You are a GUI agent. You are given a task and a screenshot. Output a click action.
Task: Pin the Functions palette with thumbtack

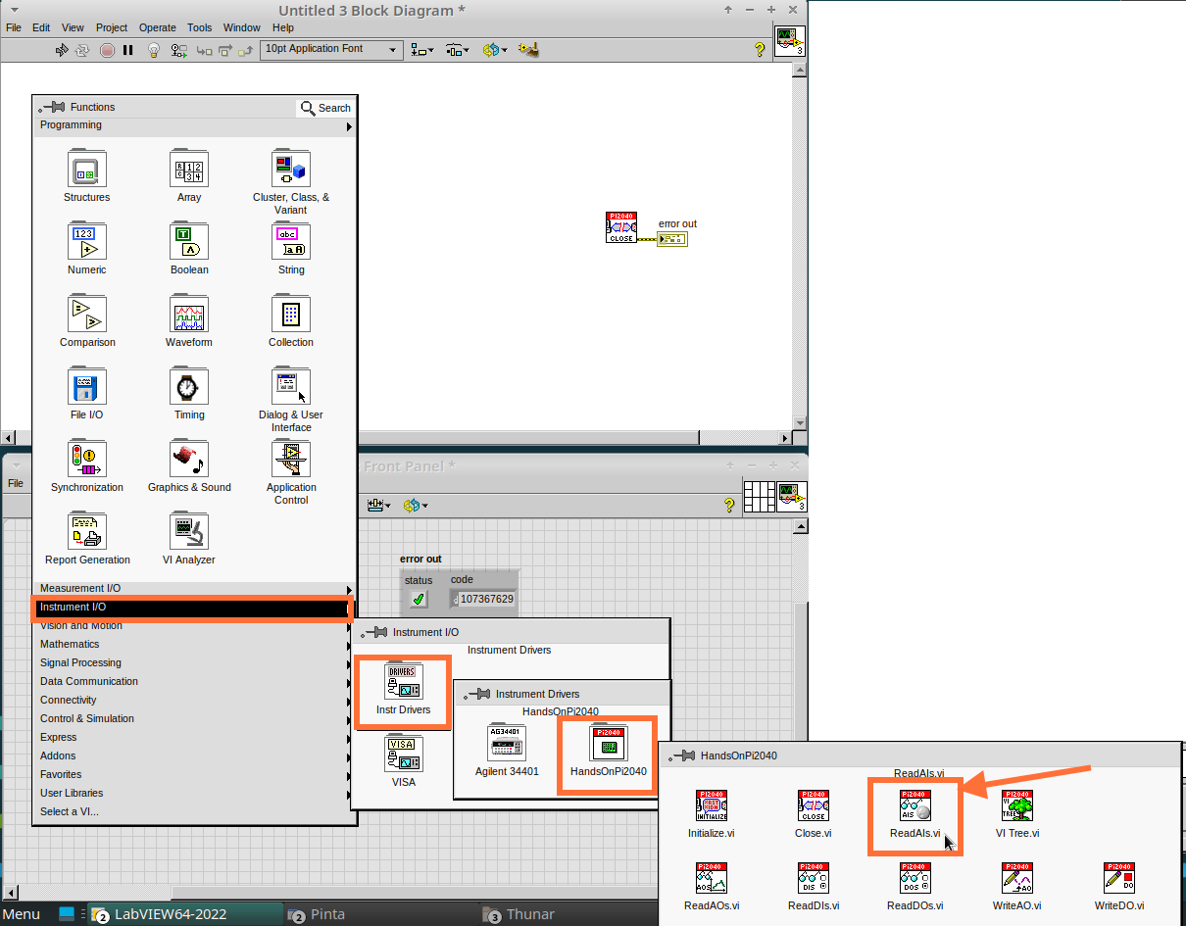(51, 107)
